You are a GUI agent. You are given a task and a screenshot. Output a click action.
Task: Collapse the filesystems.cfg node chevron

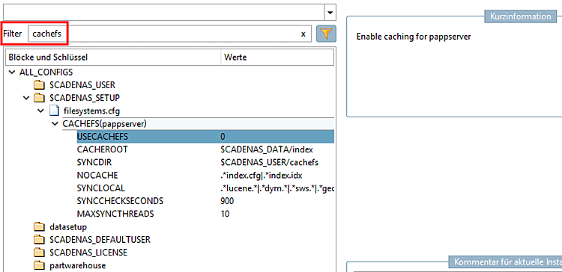(40, 111)
